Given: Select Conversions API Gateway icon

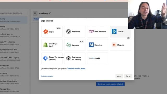Looking at the screenshot, I should (x=68, y=58).
